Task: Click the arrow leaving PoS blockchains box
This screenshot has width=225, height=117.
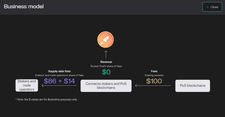Action: pyautogui.click(x=153, y=86)
